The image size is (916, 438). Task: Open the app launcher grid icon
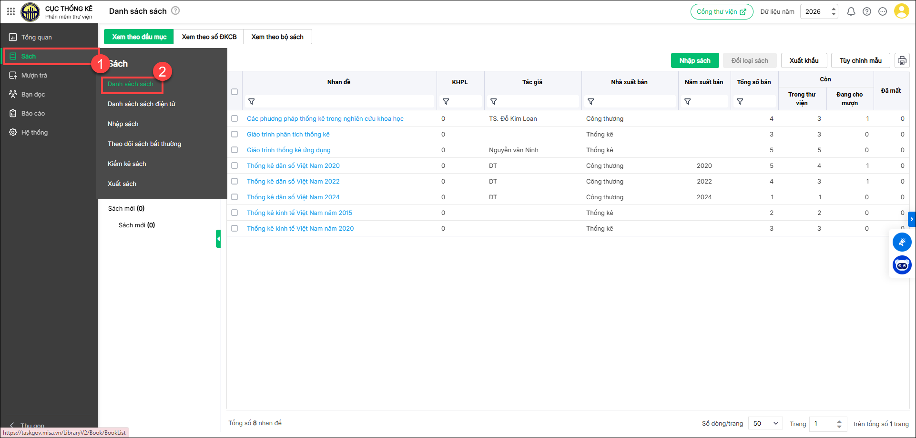pos(10,11)
